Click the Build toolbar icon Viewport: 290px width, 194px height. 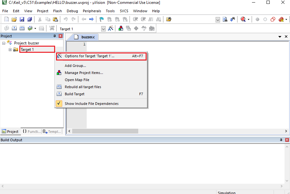point(14,28)
